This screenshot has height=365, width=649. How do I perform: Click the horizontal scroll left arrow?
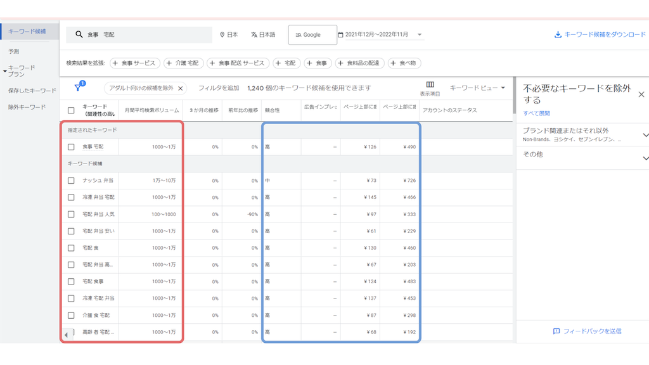point(66,335)
